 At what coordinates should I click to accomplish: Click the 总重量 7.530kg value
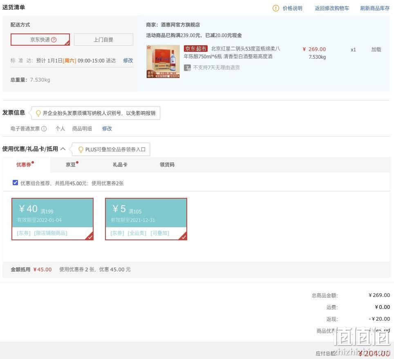coord(40,80)
